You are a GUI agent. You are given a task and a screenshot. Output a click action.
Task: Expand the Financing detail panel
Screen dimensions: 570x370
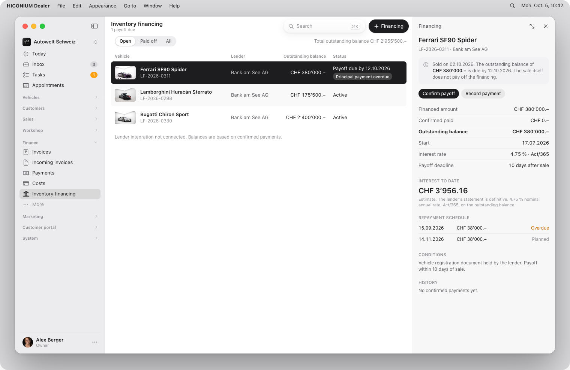(x=532, y=26)
